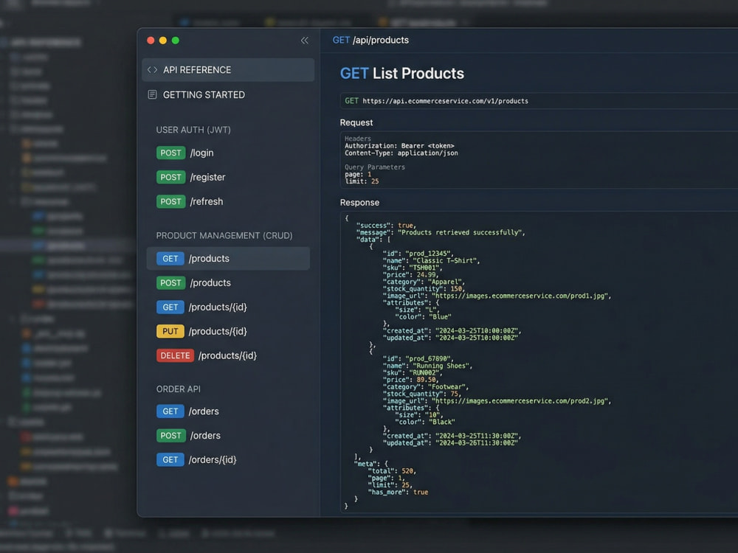This screenshot has height=553, width=738.
Task: Click the GET List Products heading
Action: 402,73
